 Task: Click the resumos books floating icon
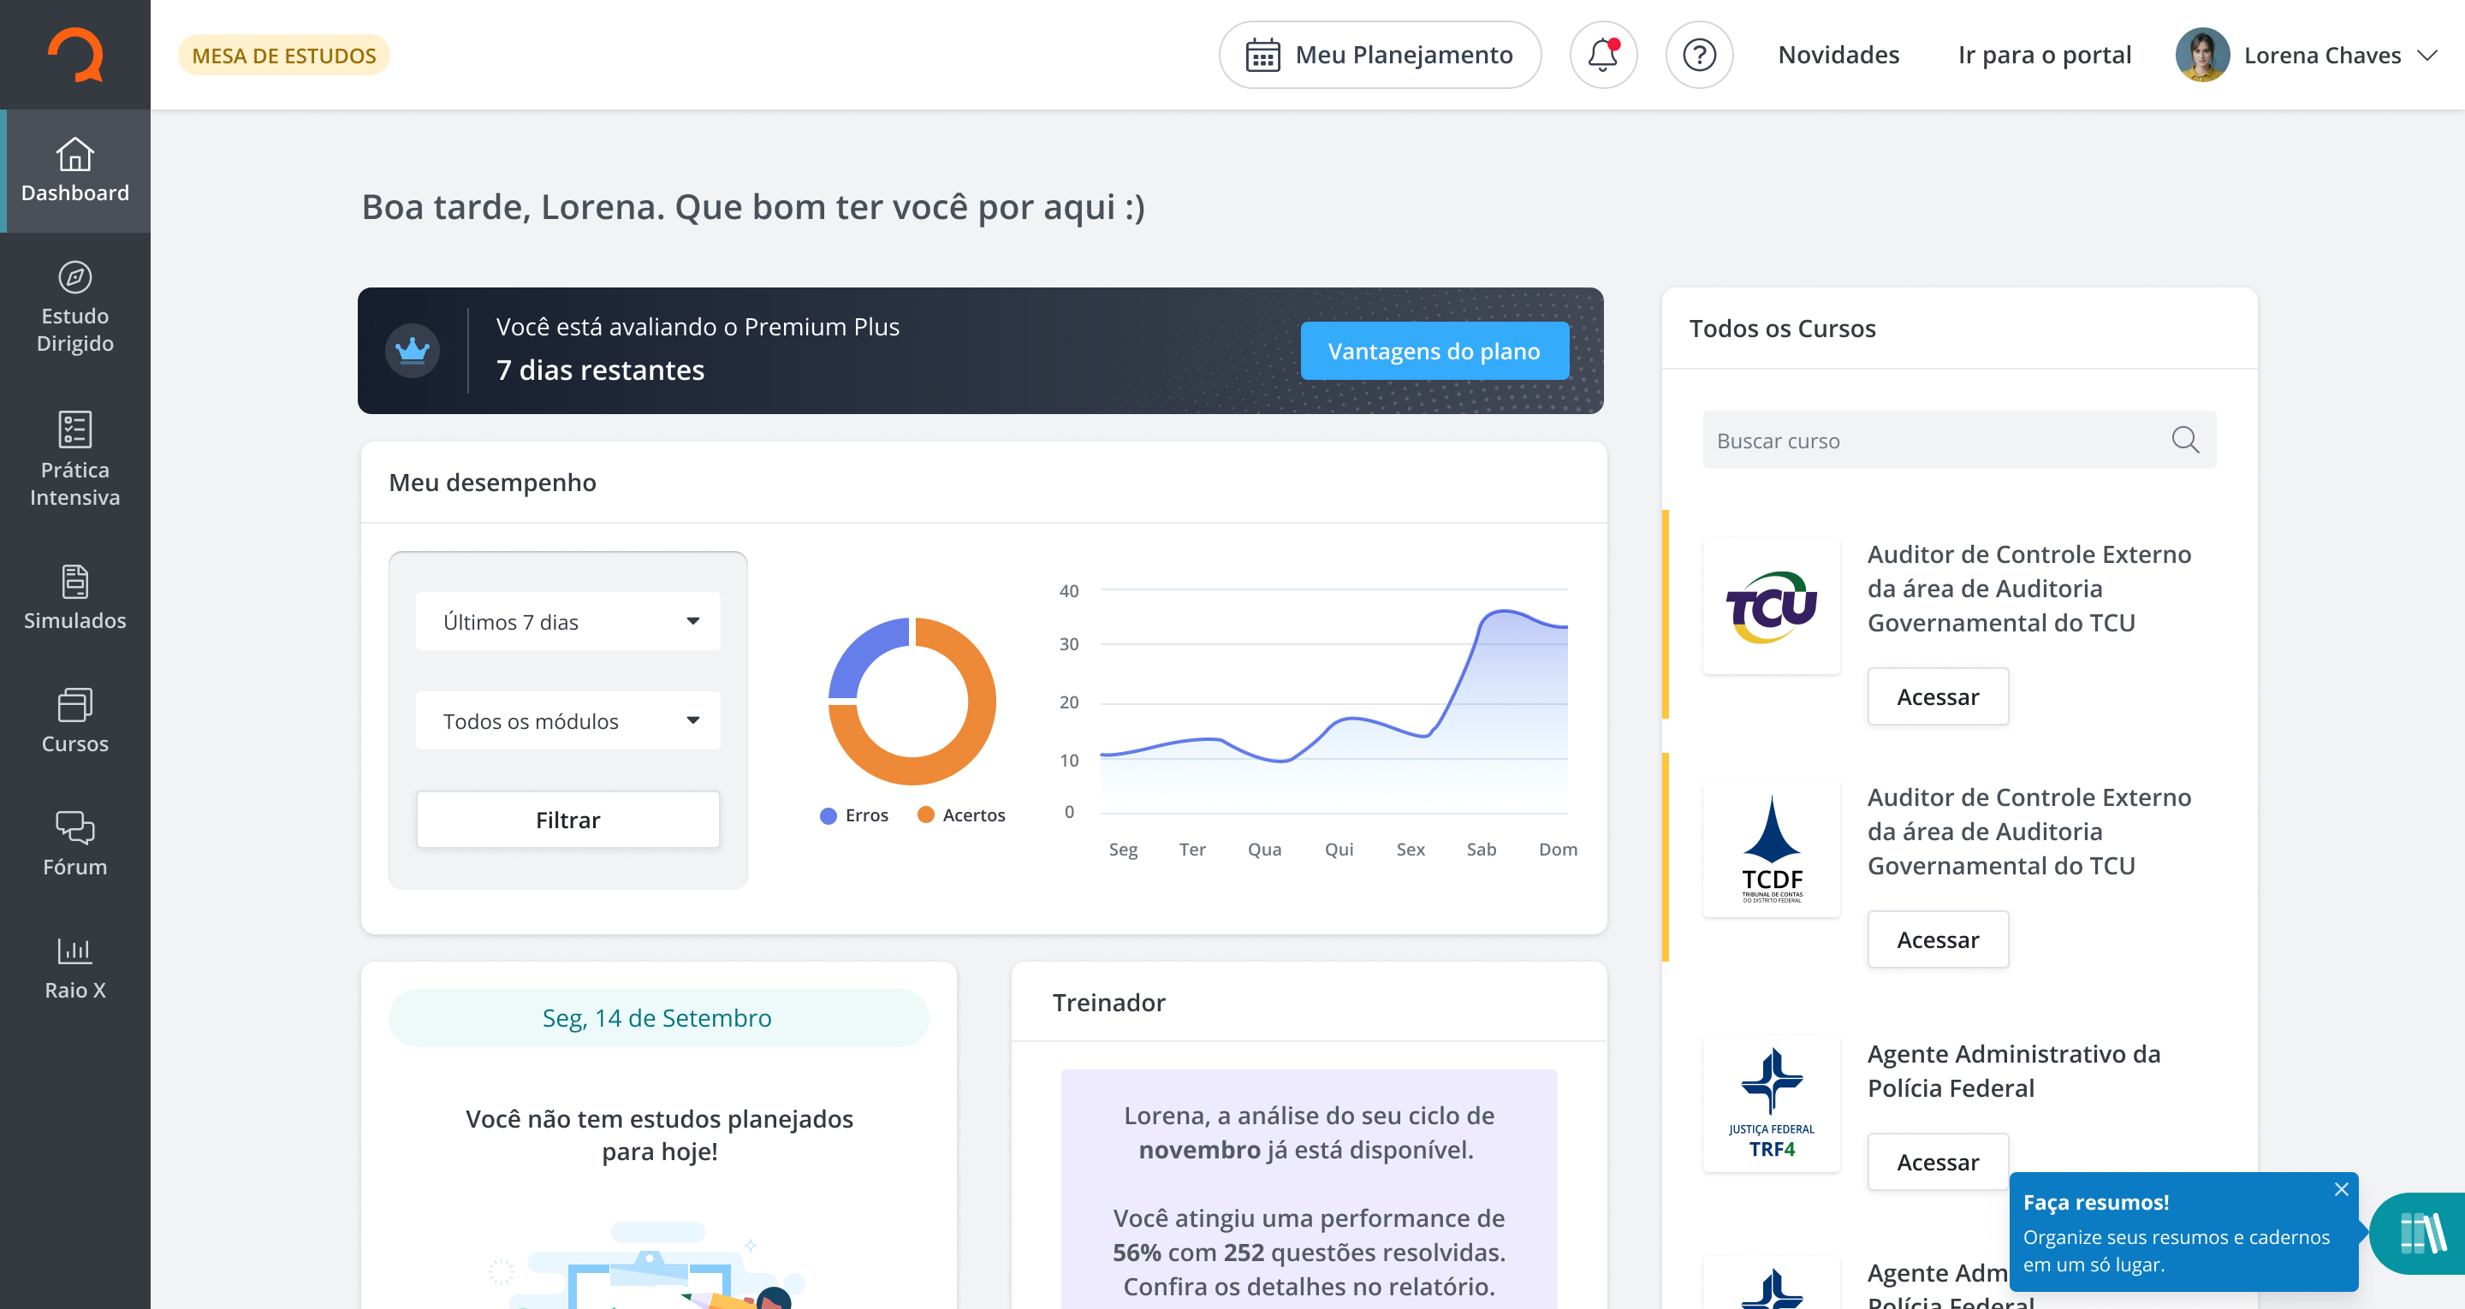coord(2422,1233)
